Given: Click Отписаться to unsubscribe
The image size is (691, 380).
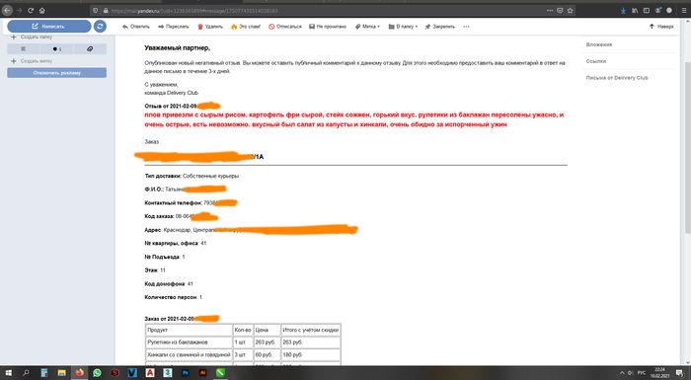Looking at the screenshot, I should [285, 27].
